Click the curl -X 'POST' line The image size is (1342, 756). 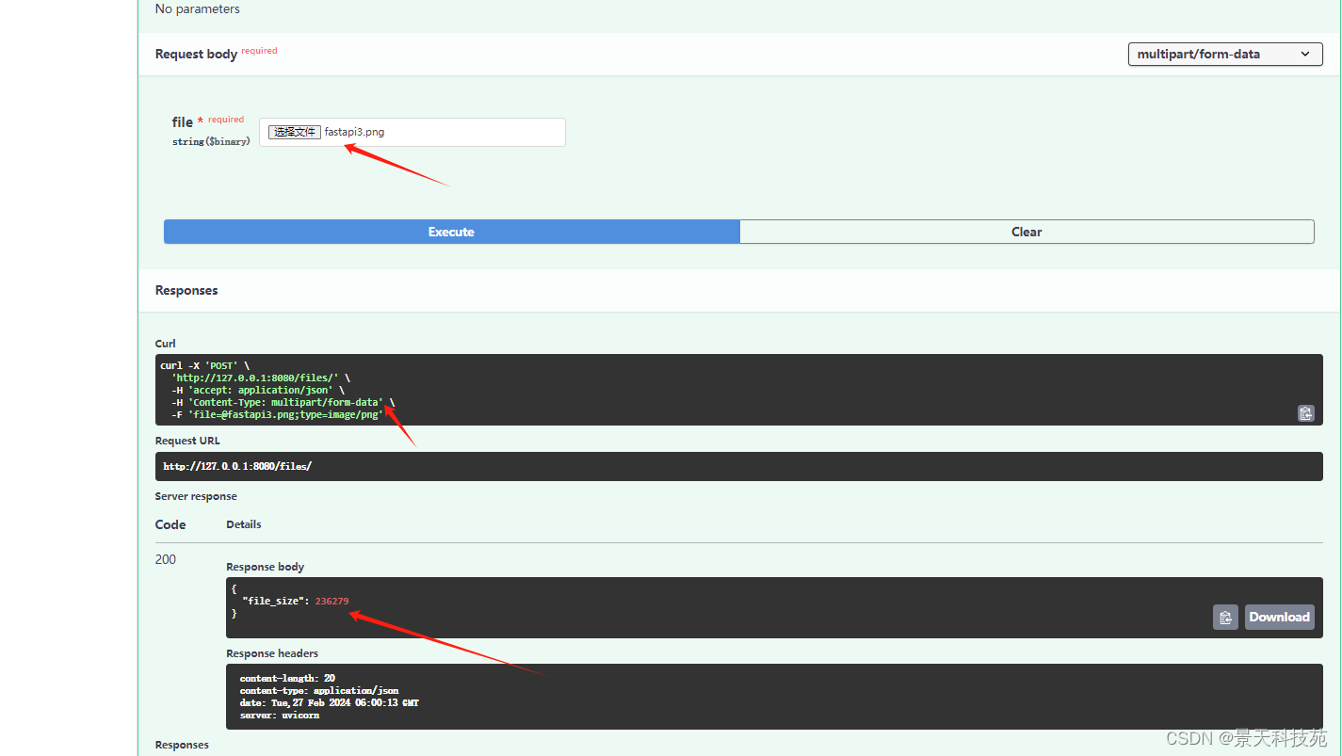(207, 365)
